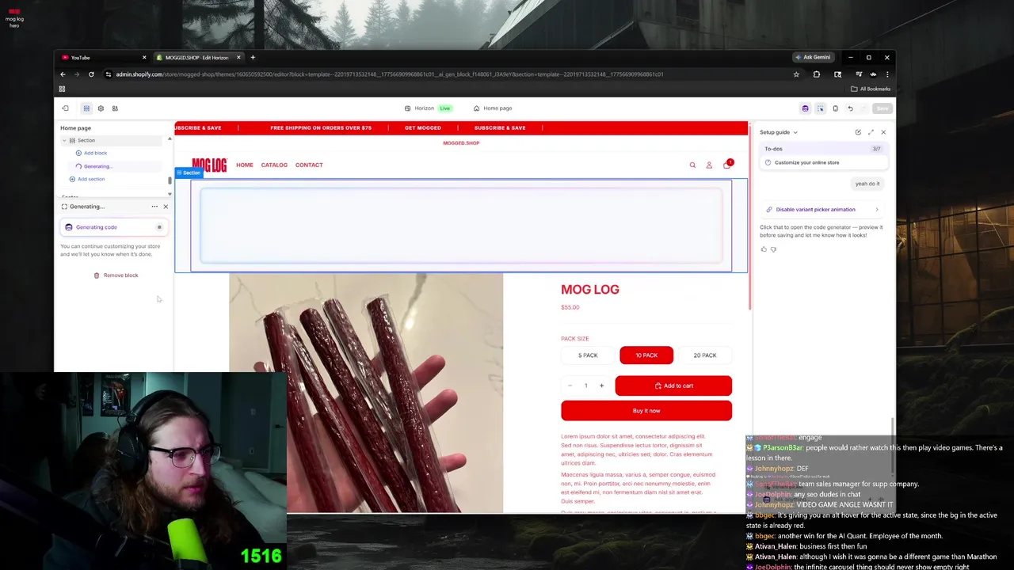Bookmark this page with the star icon
Viewport: 1014px width, 570px height.
[796, 74]
